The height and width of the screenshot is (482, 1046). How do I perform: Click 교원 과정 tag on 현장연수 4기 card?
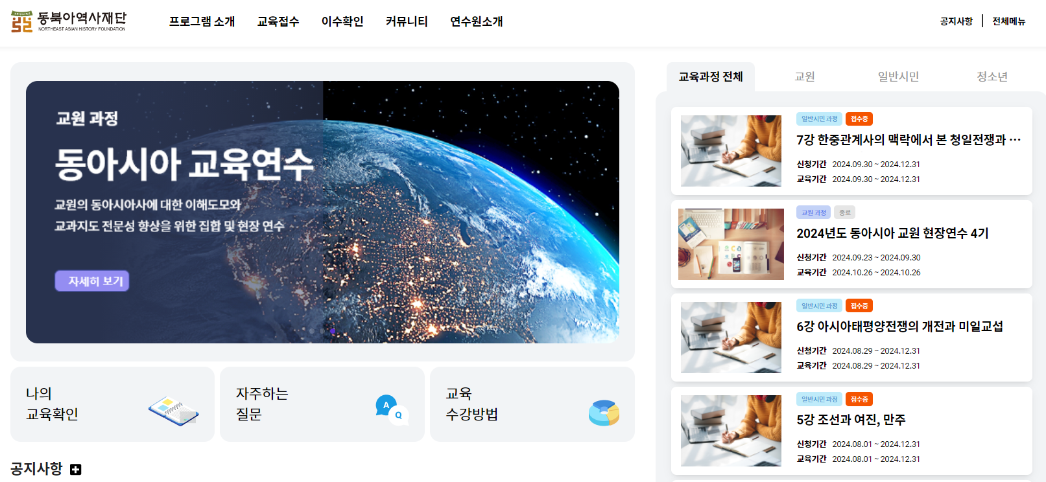pos(813,212)
